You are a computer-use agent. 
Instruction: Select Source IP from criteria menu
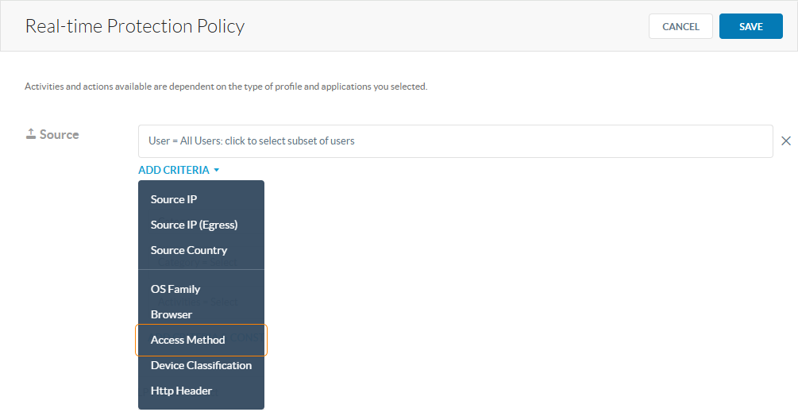174,199
